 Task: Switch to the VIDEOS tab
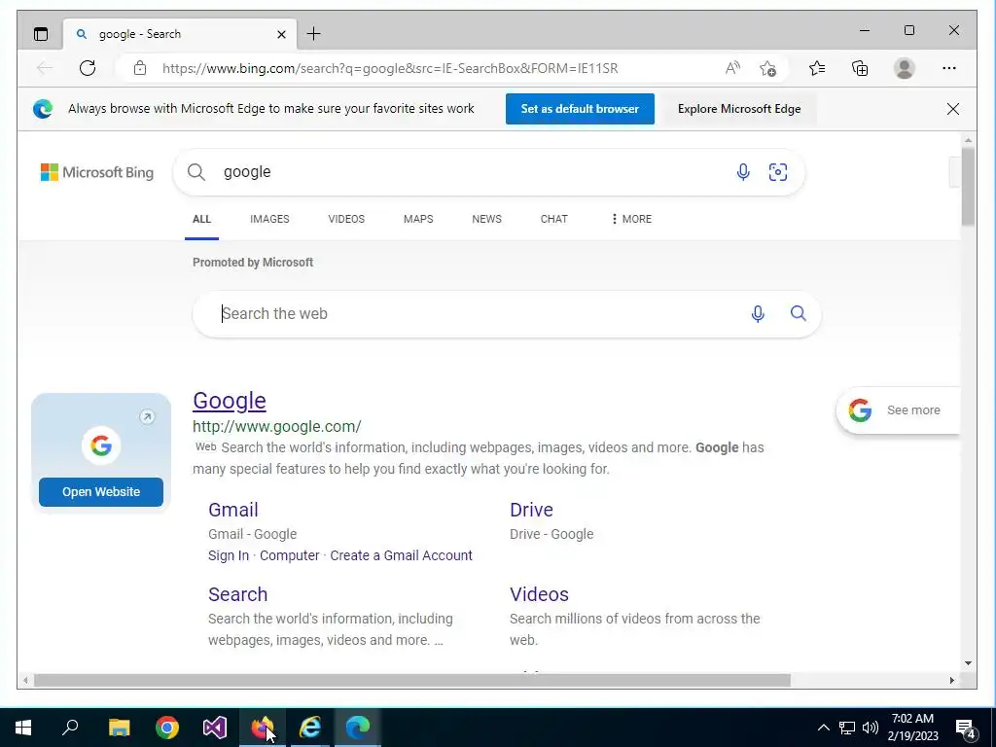(x=346, y=219)
